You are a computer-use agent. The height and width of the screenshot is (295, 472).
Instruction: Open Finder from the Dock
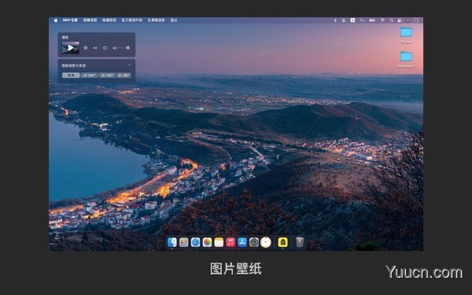171,242
